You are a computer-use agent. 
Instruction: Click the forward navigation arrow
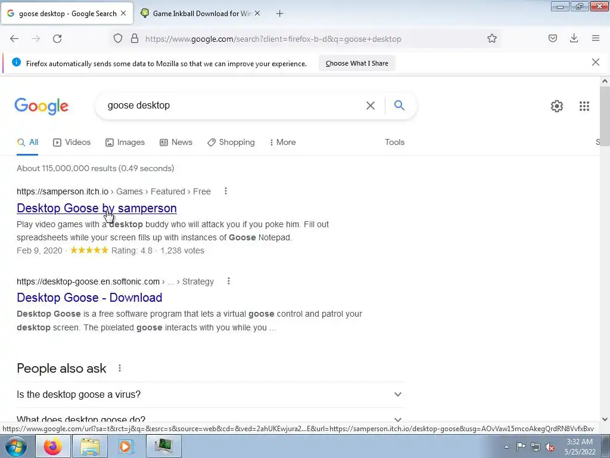click(x=36, y=39)
